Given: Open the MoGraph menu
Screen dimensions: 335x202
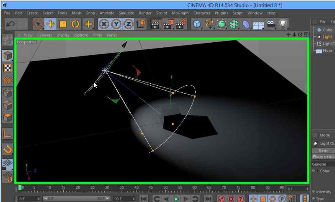Looking at the screenshot, I should [x=180, y=13].
